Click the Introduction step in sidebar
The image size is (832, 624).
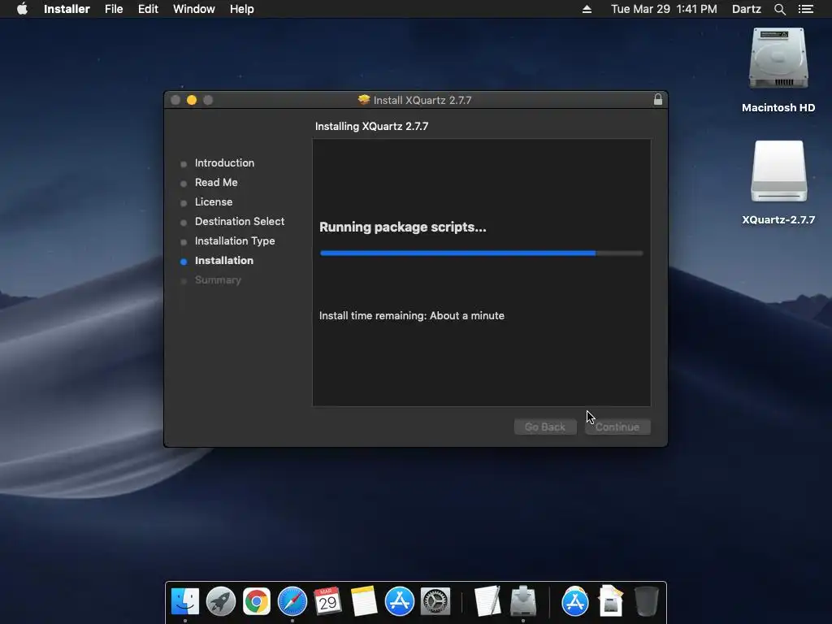224,162
